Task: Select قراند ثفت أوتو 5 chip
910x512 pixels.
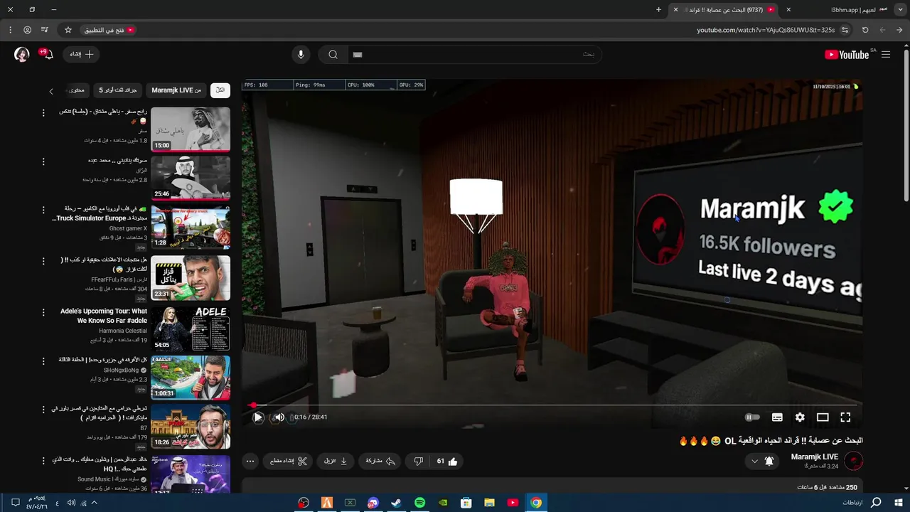Action: tap(118, 90)
